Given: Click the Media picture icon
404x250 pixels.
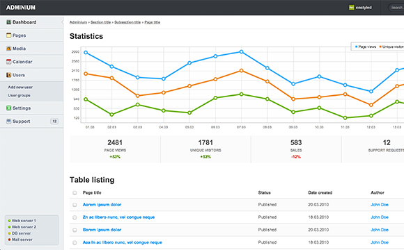Looking at the screenshot, I should click(9, 49).
